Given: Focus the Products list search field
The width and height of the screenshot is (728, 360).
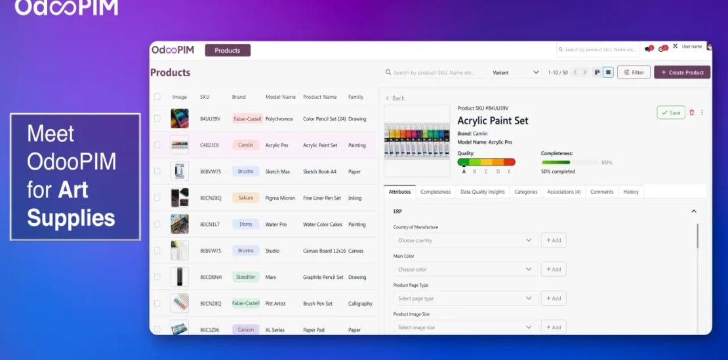Looking at the screenshot, I should point(435,72).
